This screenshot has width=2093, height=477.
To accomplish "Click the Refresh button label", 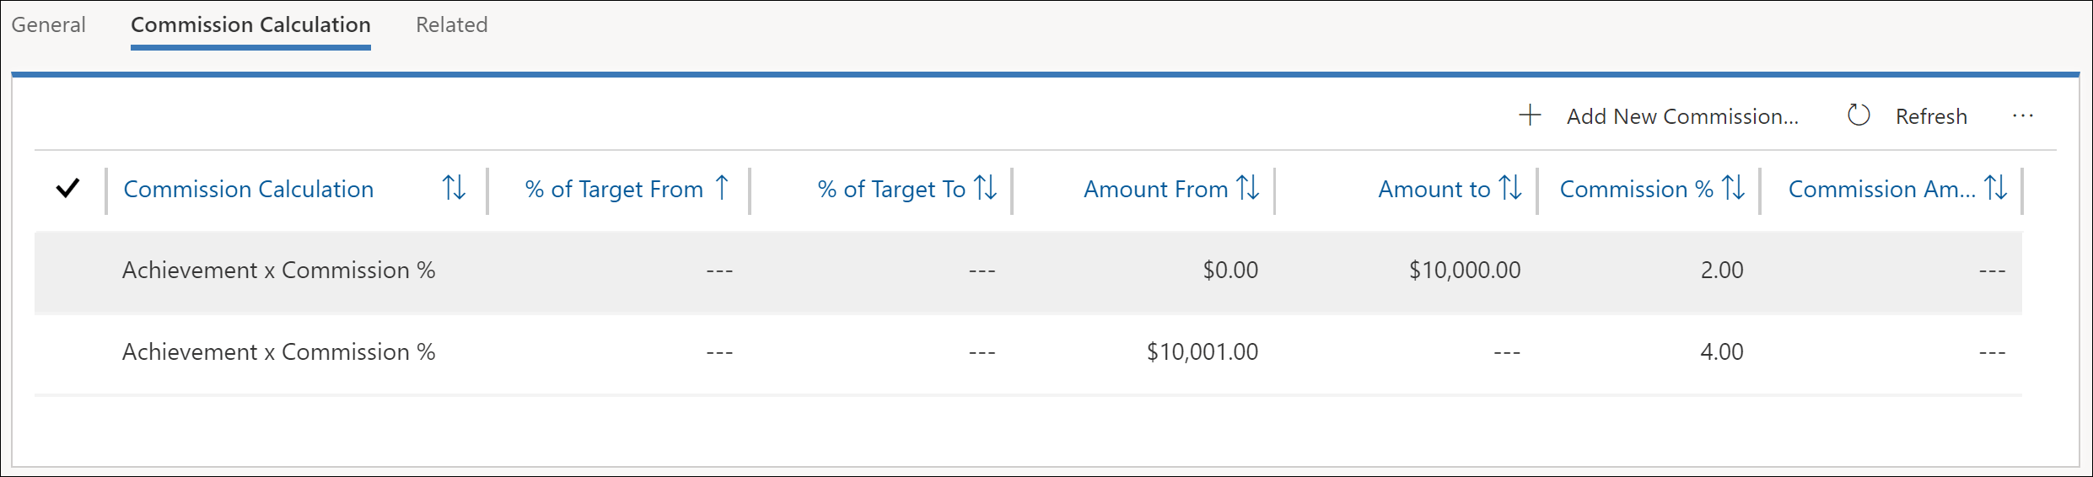I will tap(1931, 116).
